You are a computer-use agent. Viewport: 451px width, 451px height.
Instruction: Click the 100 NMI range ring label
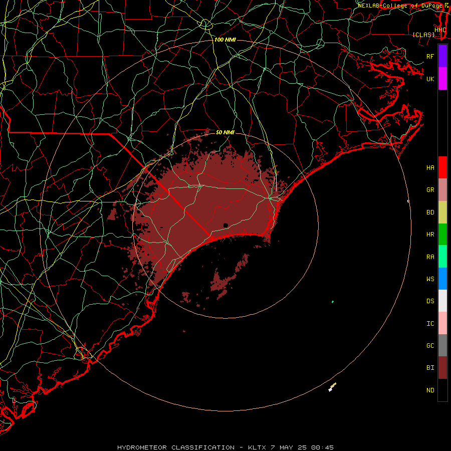tap(225, 40)
